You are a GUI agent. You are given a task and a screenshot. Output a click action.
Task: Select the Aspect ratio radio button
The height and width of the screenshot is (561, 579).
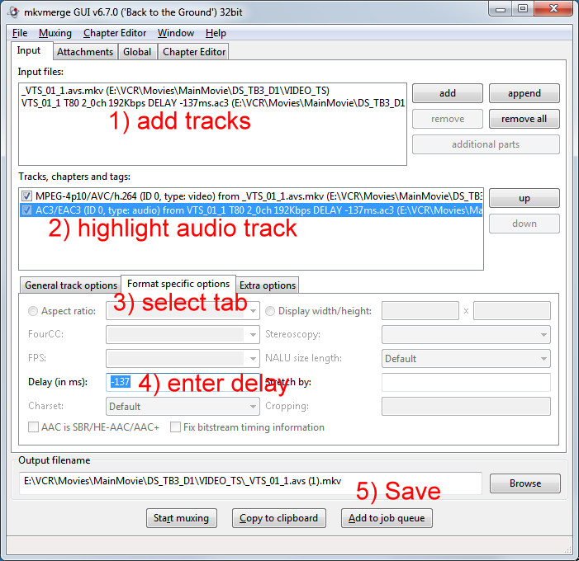33,311
